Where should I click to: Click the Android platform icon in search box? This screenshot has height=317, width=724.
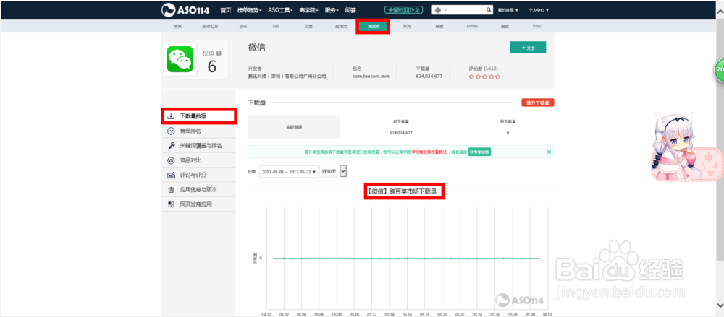(438, 9)
